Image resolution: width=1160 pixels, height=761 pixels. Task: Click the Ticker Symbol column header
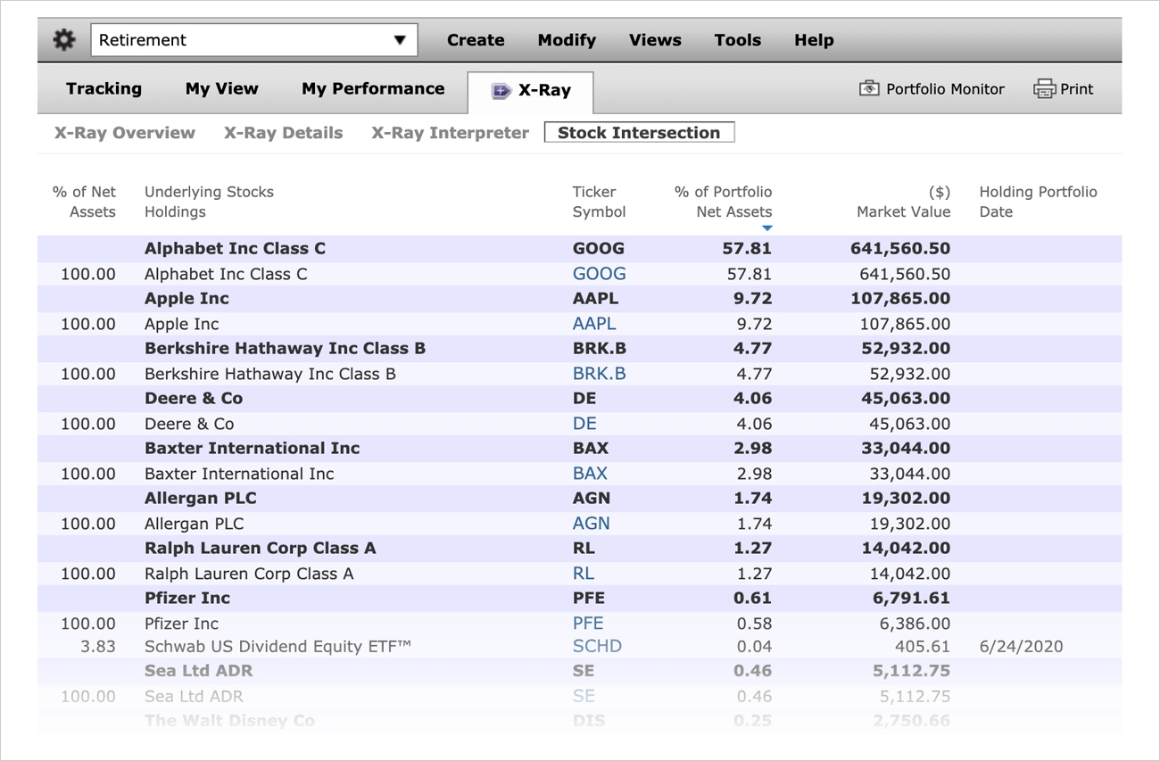click(x=599, y=202)
